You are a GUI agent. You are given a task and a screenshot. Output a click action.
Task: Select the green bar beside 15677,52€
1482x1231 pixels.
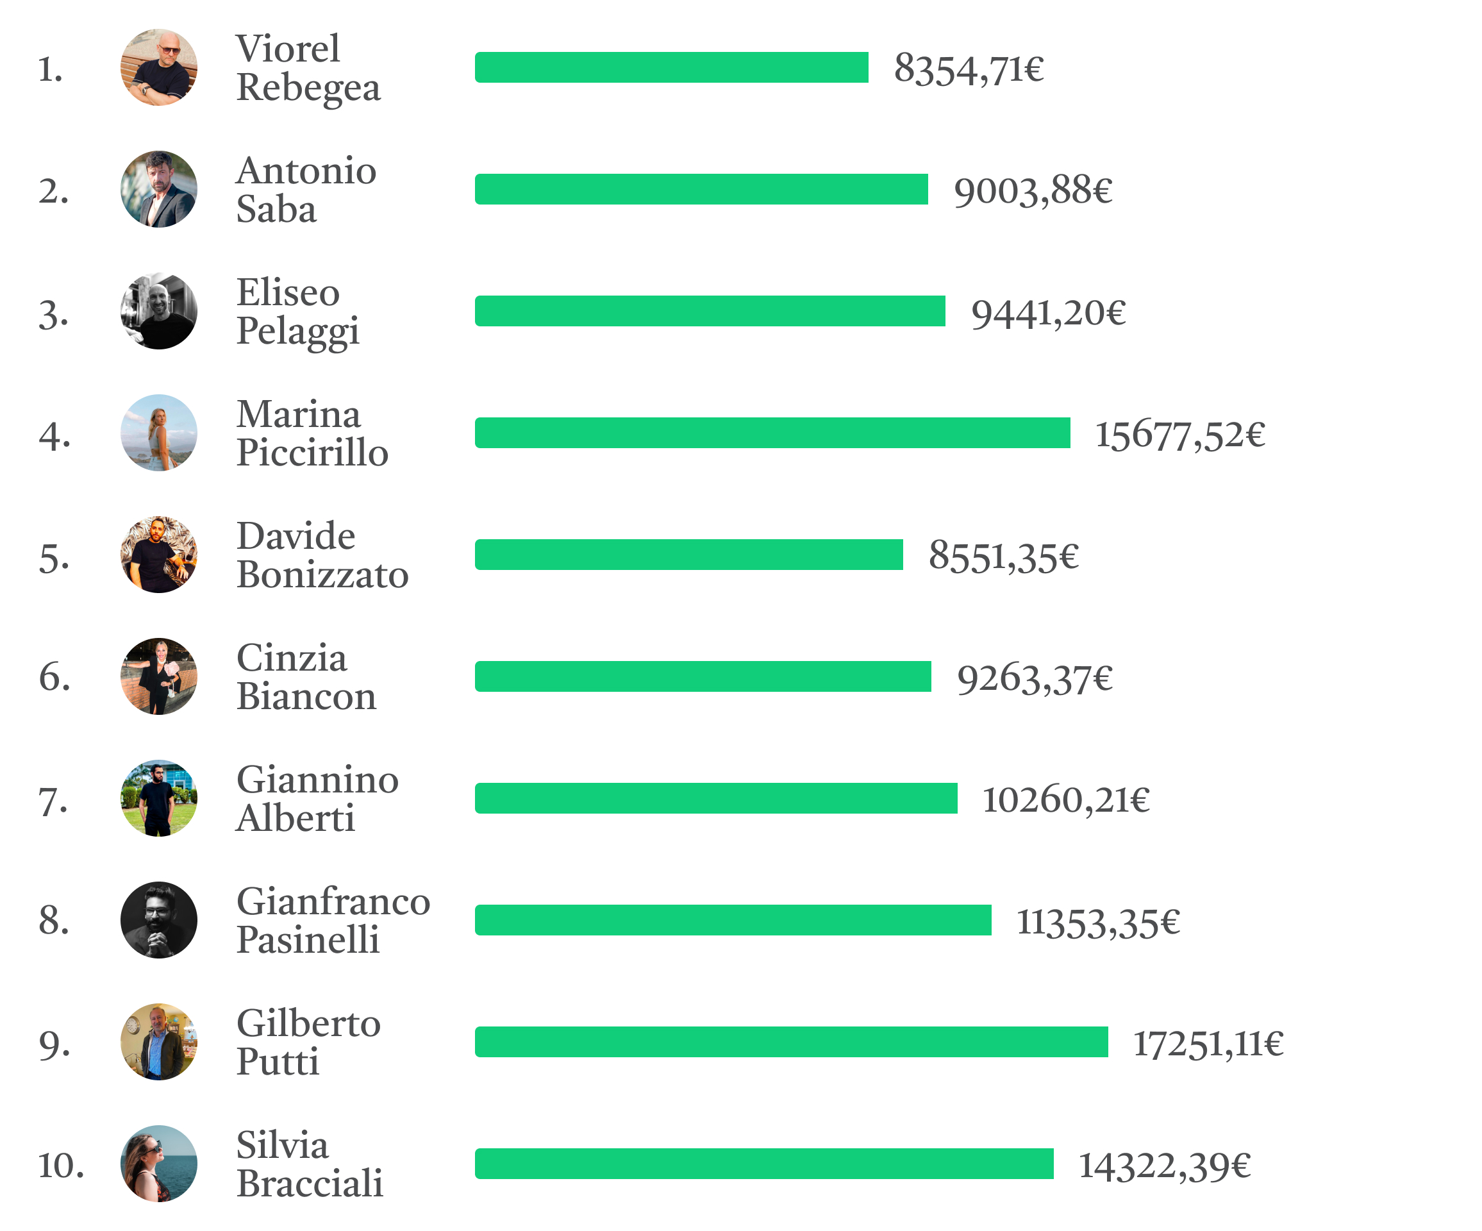click(772, 433)
